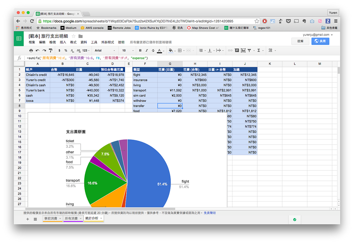Expand the 123 number format dropdown
This screenshot has height=244, width=354.
pos(86,51)
